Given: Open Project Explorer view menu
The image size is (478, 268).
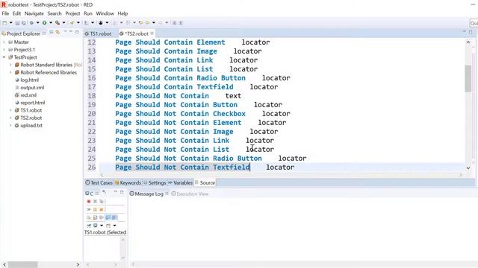Looking at the screenshot, I should pos(65,31).
